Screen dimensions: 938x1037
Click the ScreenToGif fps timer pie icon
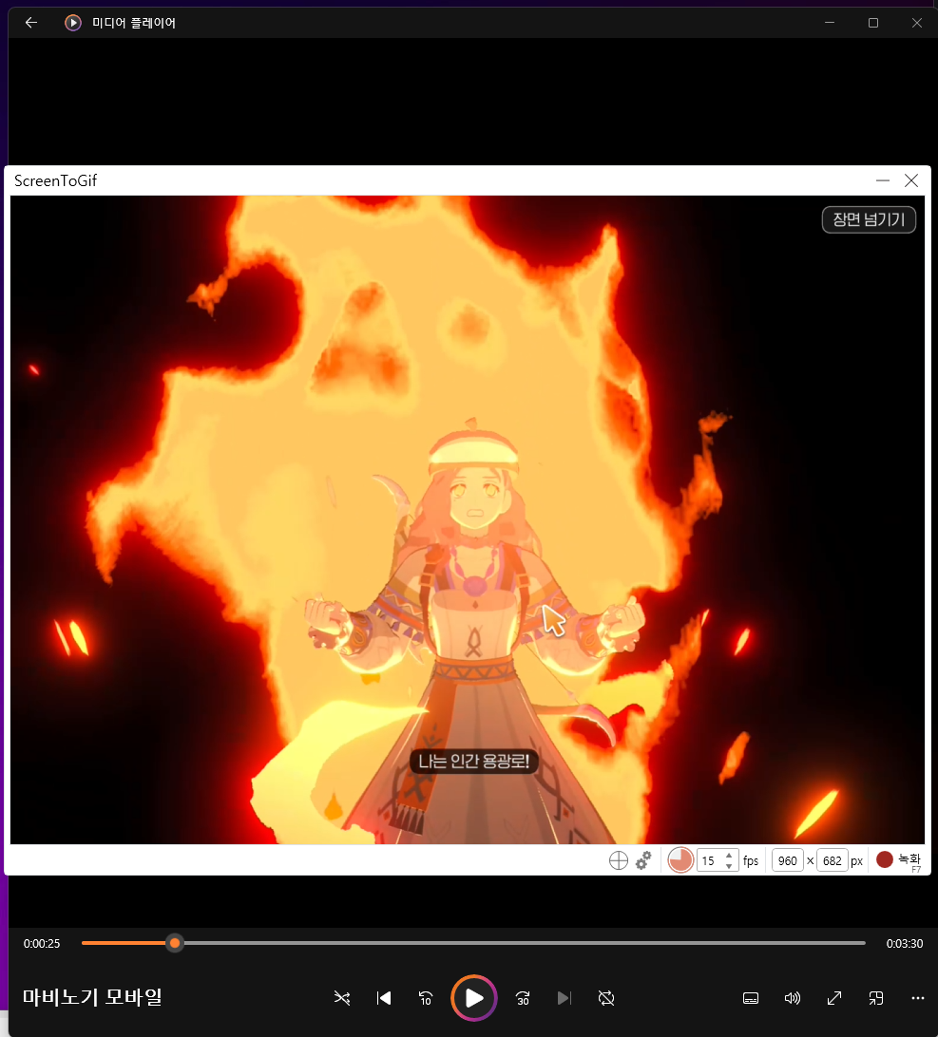tap(680, 860)
